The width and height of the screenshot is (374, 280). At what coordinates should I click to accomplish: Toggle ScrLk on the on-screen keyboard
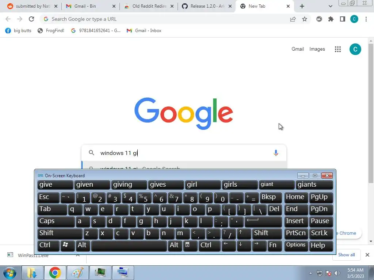(321, 234)
